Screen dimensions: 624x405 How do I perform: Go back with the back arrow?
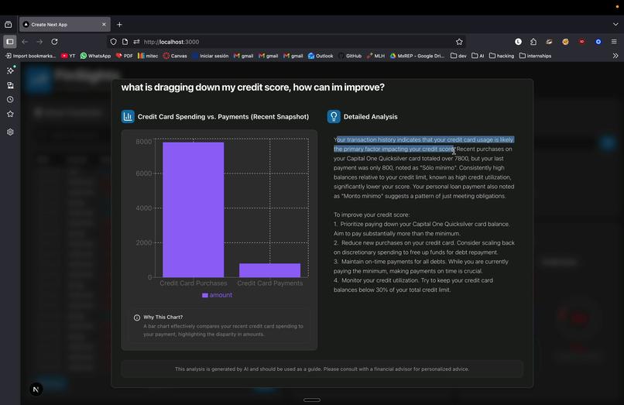pyautogui.click(x=25, y=42)
